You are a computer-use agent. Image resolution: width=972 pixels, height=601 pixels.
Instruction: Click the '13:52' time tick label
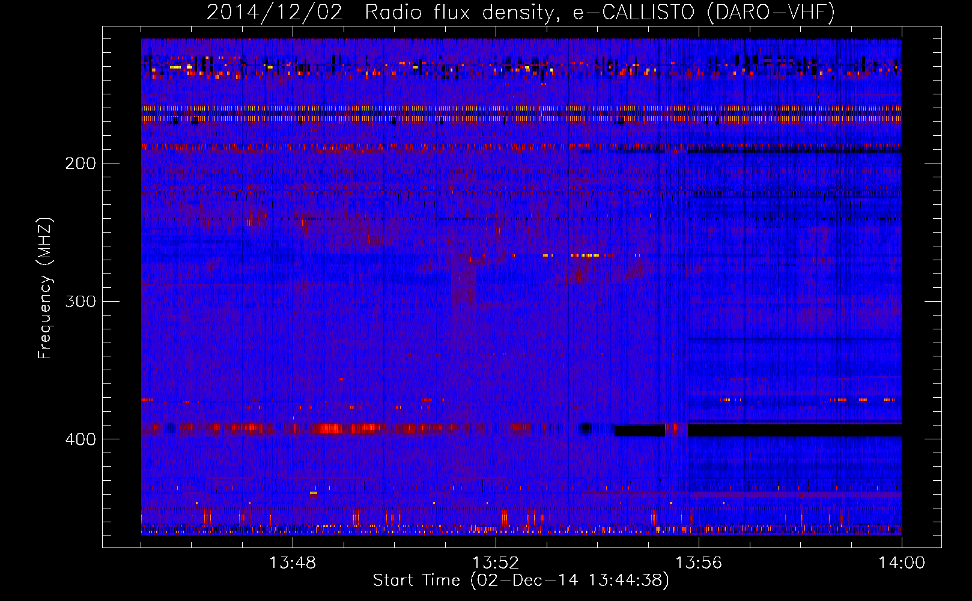tap(496, 563)
